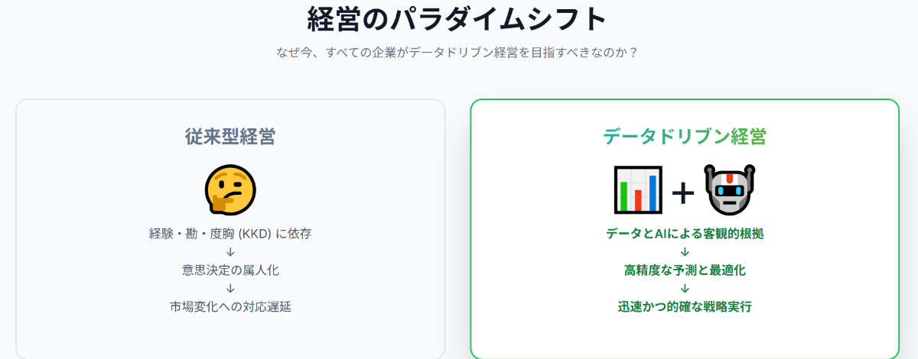Image resolution: width=918 pixels, height=359 pixels.
Task: Click the plus sign between chart and robot
Action: 682,193
